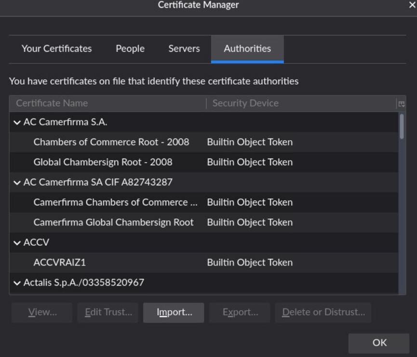Screen dimensions: 417x357
Task: Import a certificate with Import... button
Action: (x=174, y=313)
